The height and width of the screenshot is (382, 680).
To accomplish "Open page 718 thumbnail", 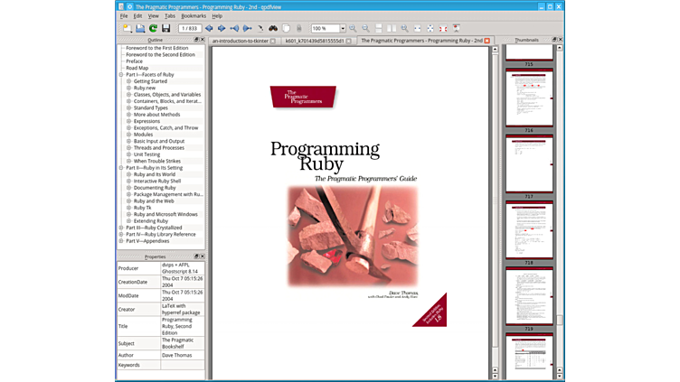I will [x=529, y=230].
